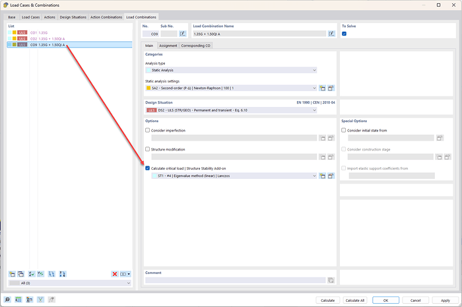Switch to the Action Combinations tab

106,17
